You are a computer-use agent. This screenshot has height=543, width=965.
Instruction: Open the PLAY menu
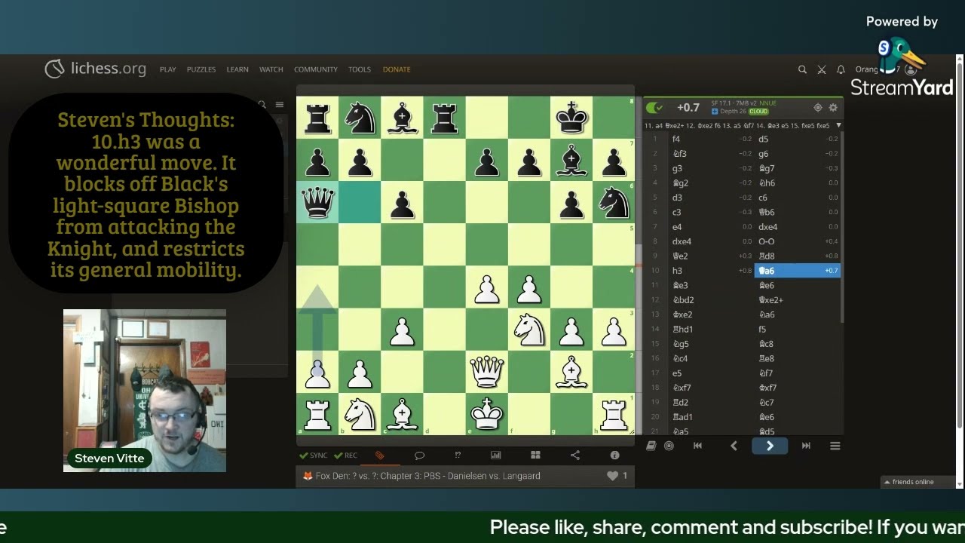[168, 69]
